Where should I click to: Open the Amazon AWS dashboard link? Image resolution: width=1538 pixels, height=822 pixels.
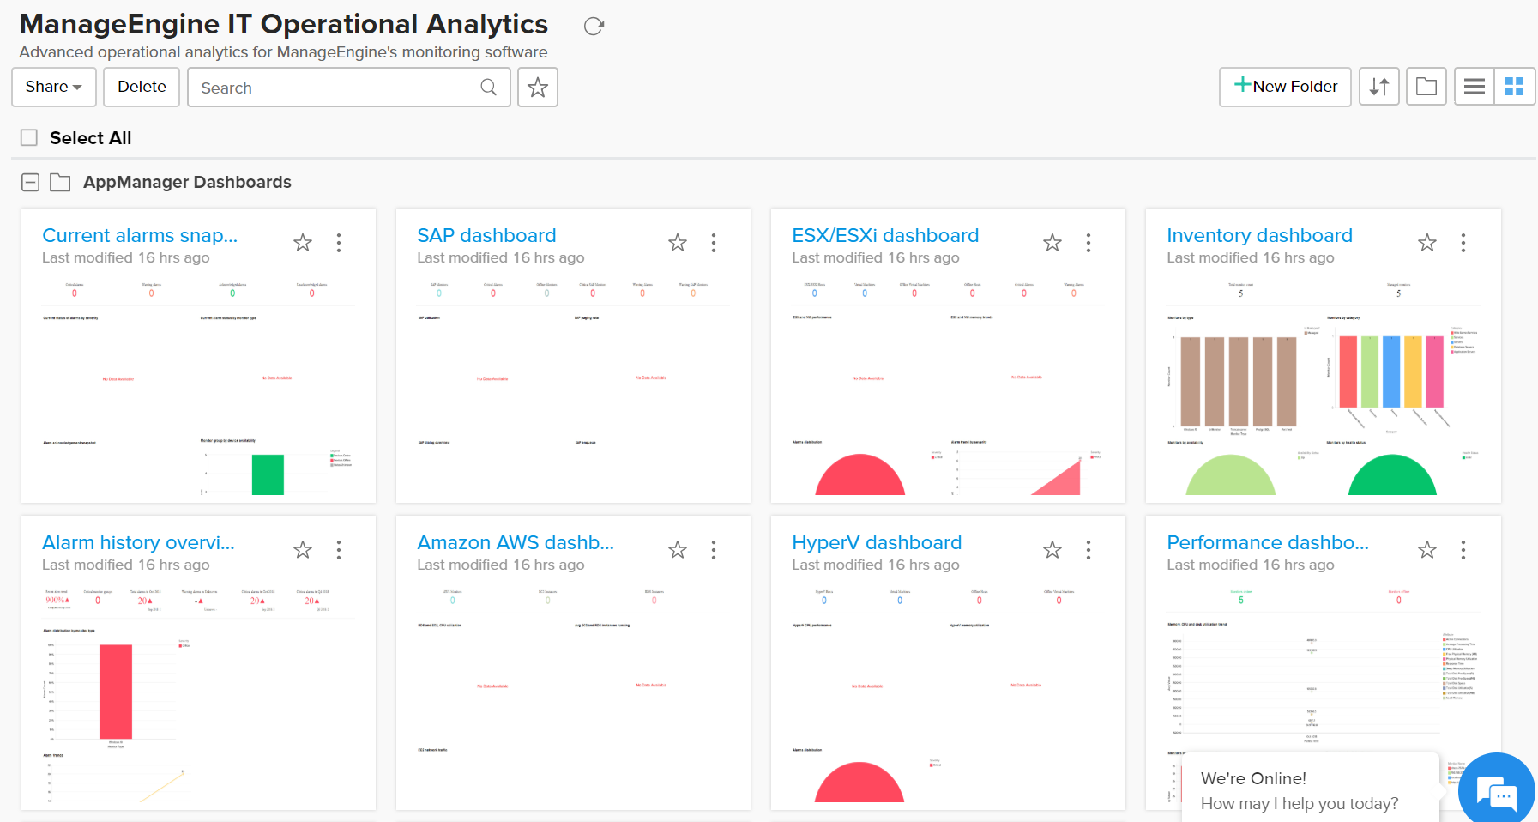click(516, 542)
